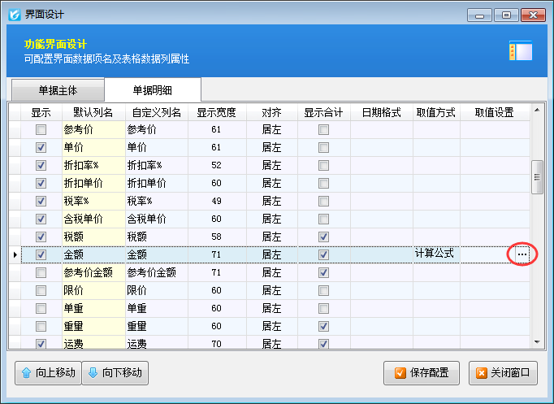Click the 关闭窗口 button
554x404 pixels.
[503, 373]
